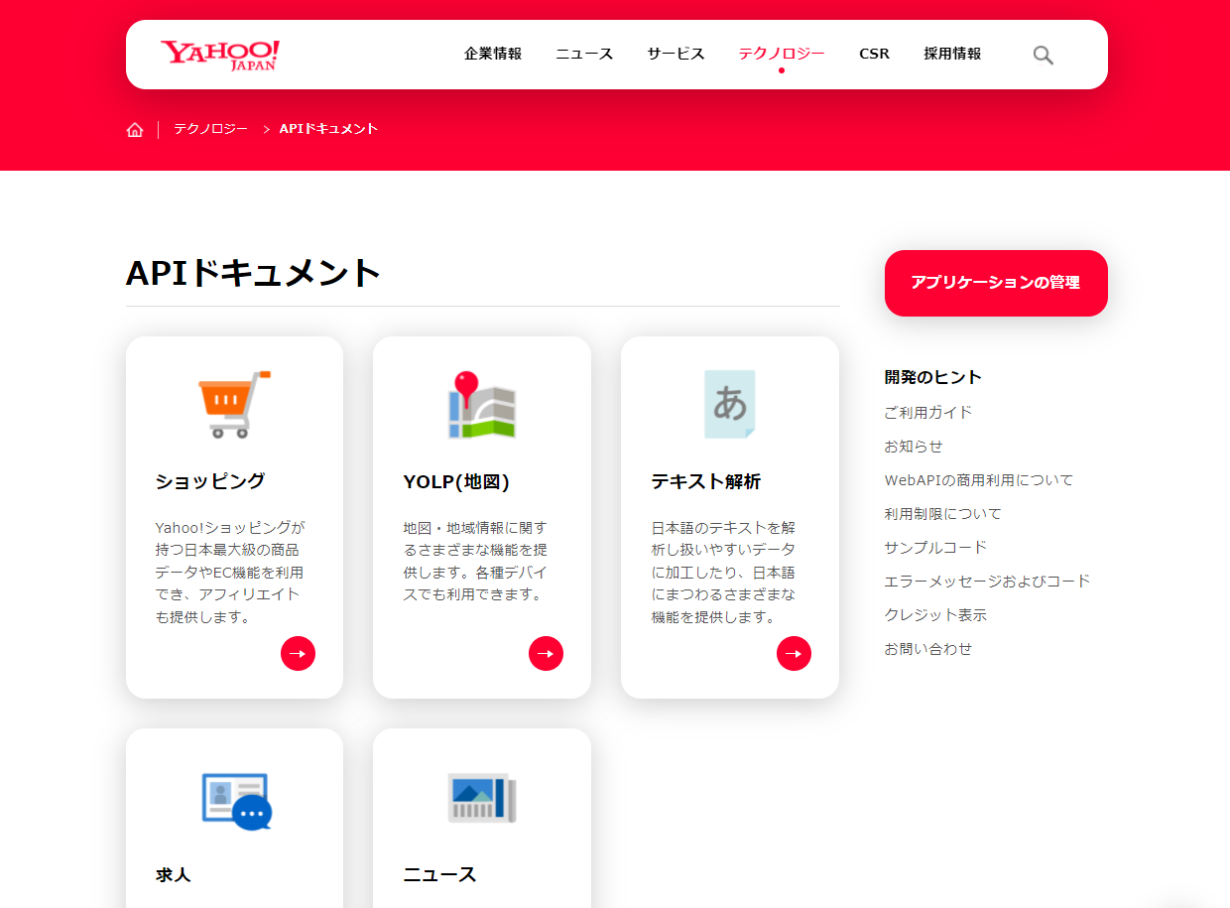1230x908 pixels.
Task: Click the ショッピング card description text
Action: 230,572
